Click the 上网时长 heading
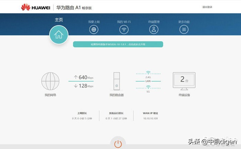The width and height of the screenshot is (241, 149). [x=82, y=113]
